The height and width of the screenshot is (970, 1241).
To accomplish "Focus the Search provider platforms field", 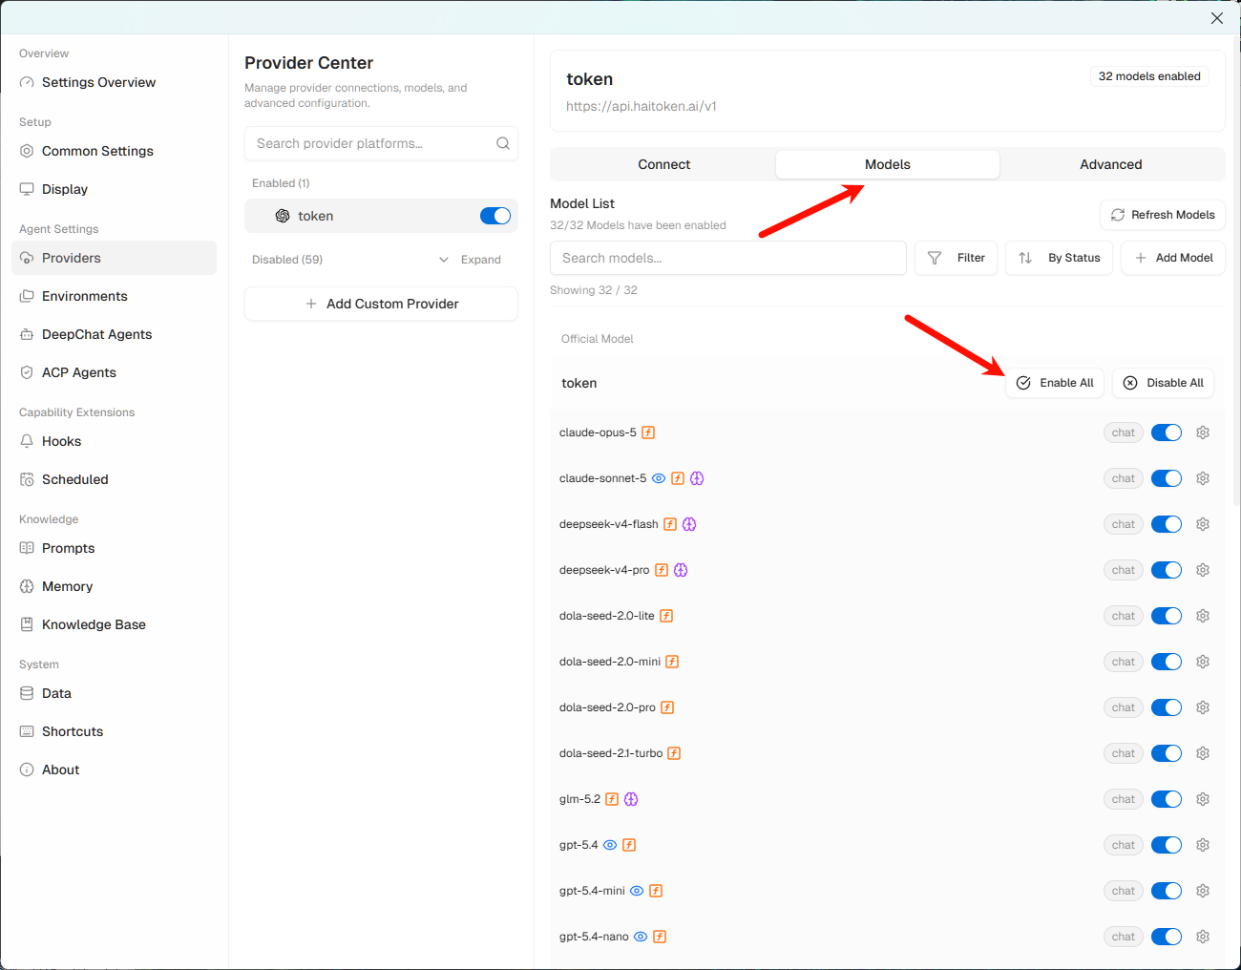I will [382, 143].
